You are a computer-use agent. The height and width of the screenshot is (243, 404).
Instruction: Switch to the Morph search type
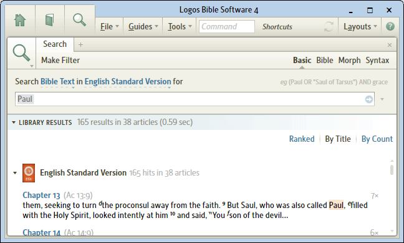click(x=349, y=60)
